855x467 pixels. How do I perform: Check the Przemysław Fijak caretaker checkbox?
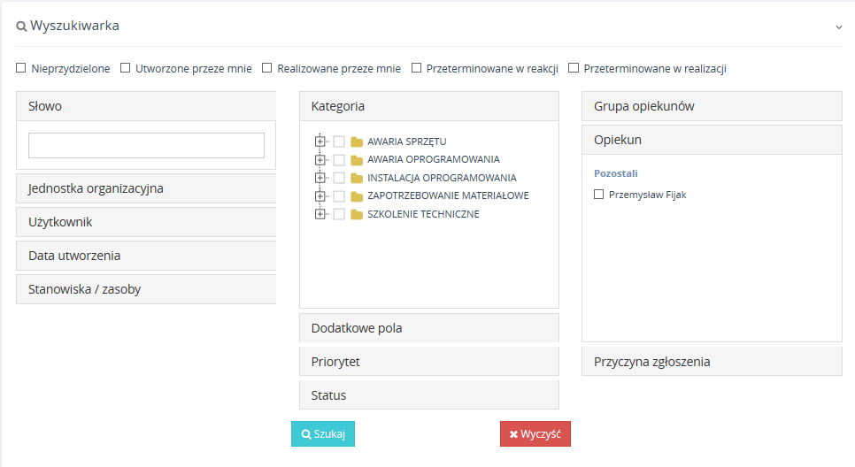click(x=598, y=194)
